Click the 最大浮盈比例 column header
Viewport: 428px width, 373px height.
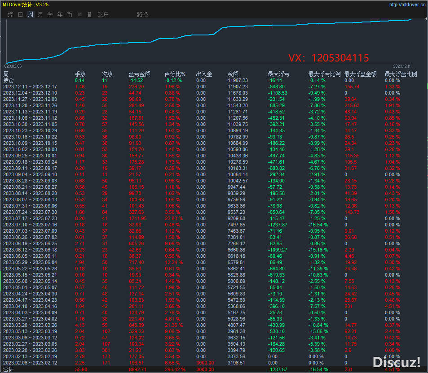401,74
